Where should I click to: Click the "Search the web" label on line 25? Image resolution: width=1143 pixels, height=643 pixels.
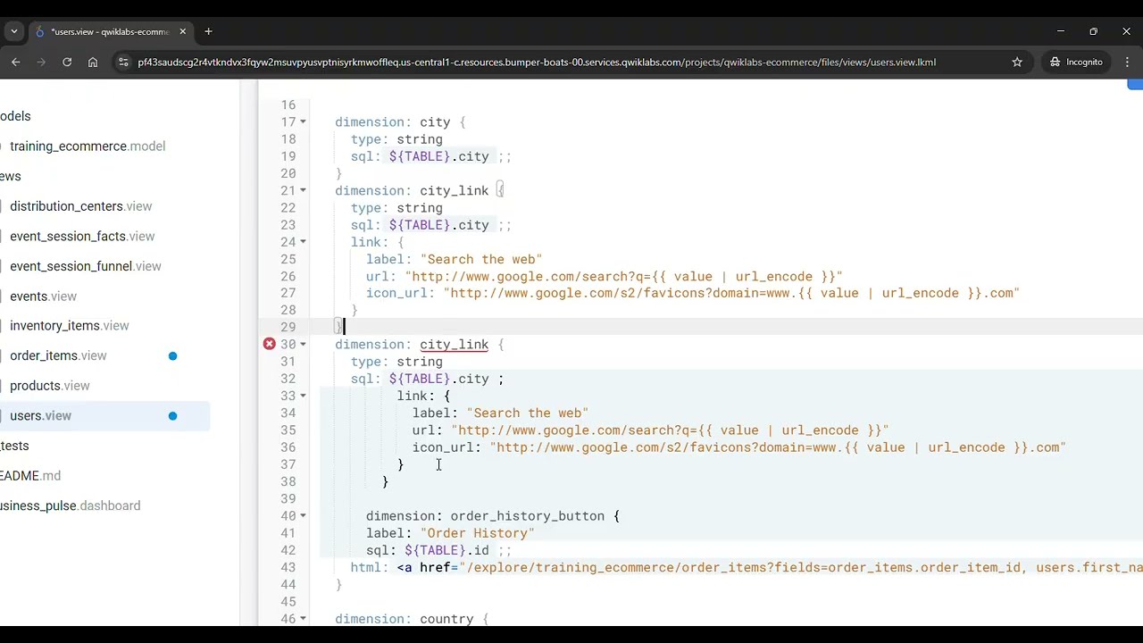point(481,259)
